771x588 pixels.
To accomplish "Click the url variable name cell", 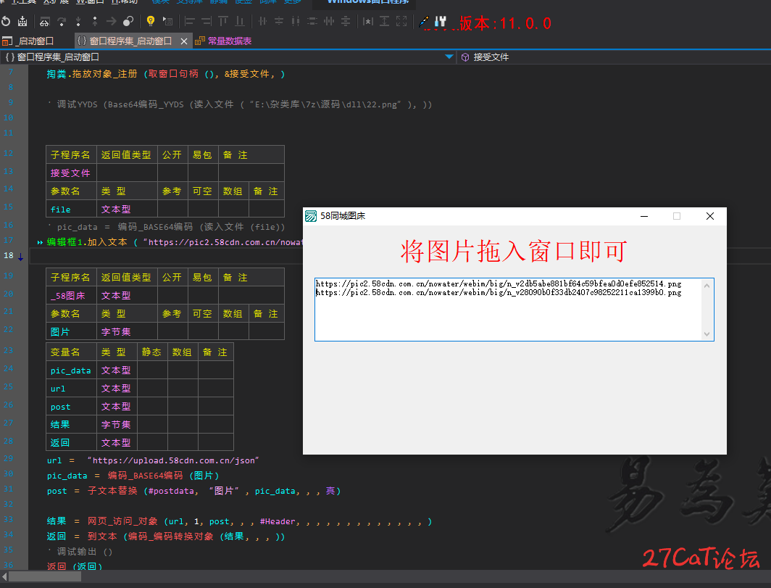I will [x=71, y=388].
